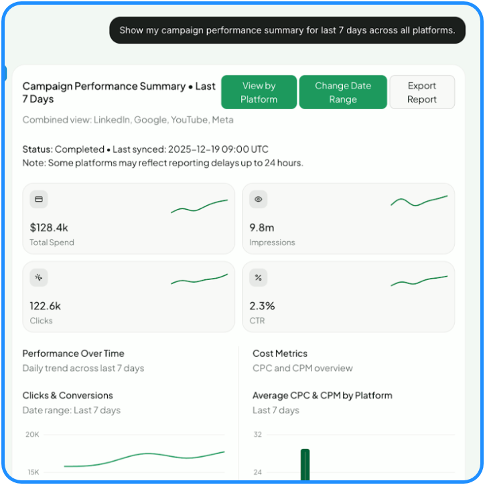The width and height of the screenshot is (485, 485).
Task: Select the 122.6k Clicks value
Action: (x=46, y=306)
